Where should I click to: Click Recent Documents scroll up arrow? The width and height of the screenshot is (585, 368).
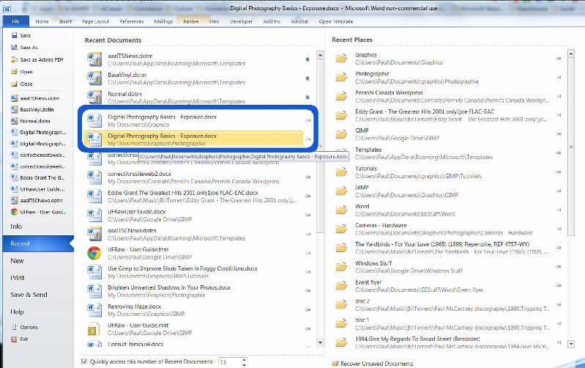coord(320,55)
